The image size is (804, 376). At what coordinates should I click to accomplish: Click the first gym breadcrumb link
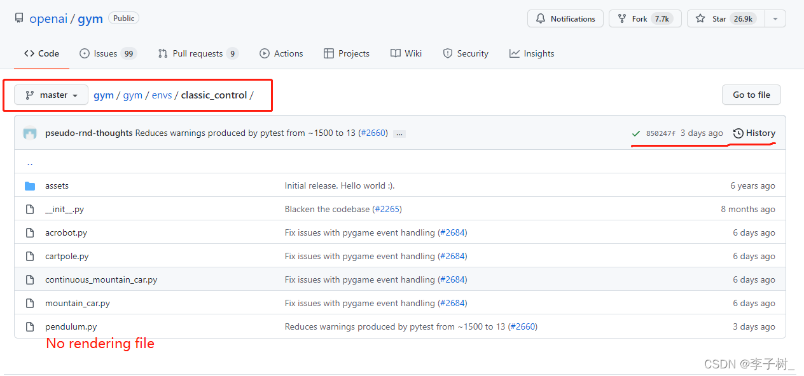(104, 95)
